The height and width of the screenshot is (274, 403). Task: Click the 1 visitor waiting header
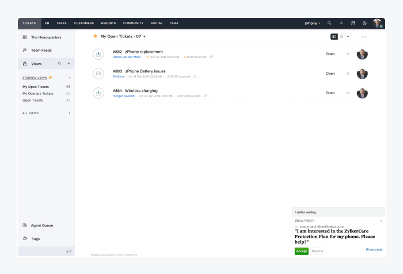click(339, 212)
